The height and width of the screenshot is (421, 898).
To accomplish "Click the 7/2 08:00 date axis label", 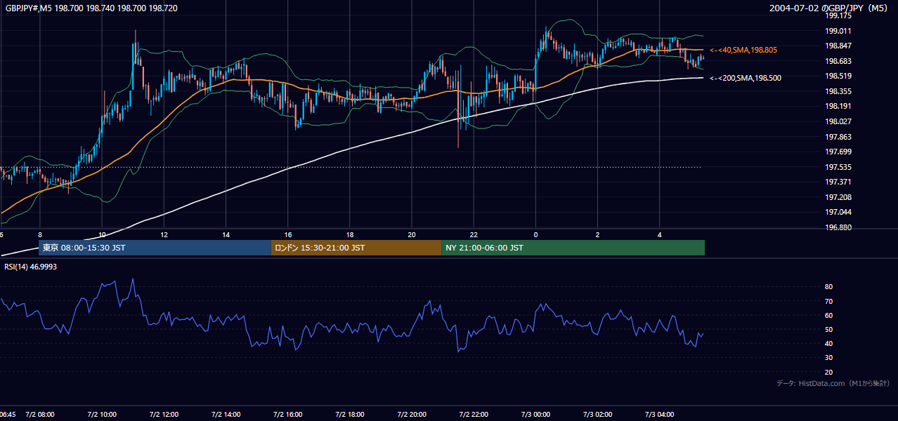I will [x=39, y=414].
